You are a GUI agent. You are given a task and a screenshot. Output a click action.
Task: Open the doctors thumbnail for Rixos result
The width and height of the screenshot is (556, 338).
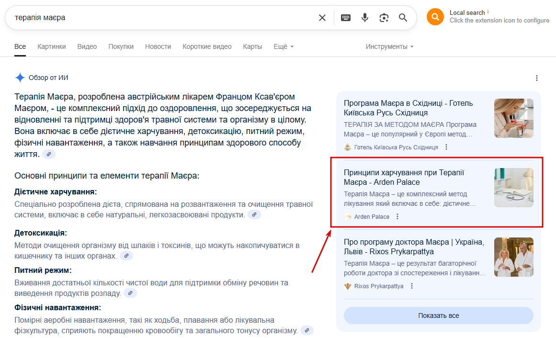pyautogui.click(x=514, y=257)
